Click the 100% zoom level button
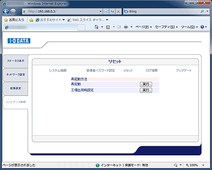 (192, 165)
